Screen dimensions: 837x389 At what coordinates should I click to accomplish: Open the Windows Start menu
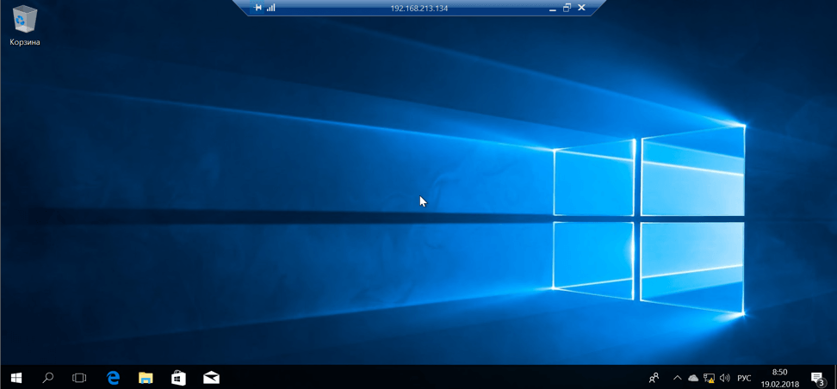(x=15, y=378)
